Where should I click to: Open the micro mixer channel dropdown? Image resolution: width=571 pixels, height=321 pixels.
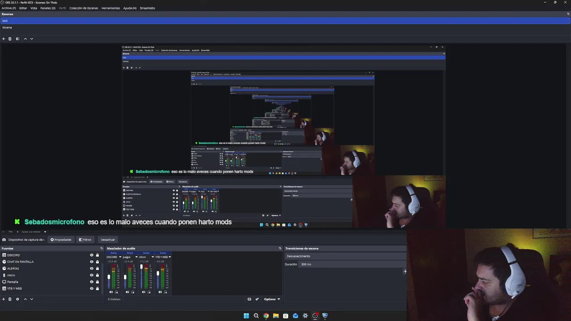(153, 257)
